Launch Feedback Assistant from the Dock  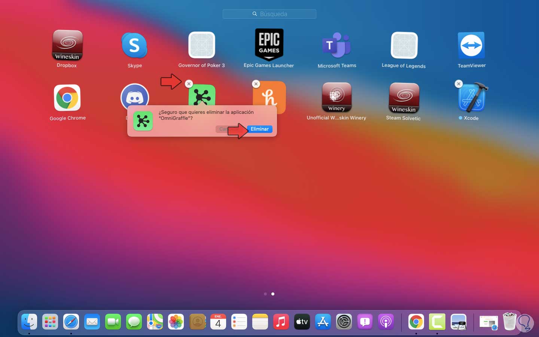click(x=365, y=322)
